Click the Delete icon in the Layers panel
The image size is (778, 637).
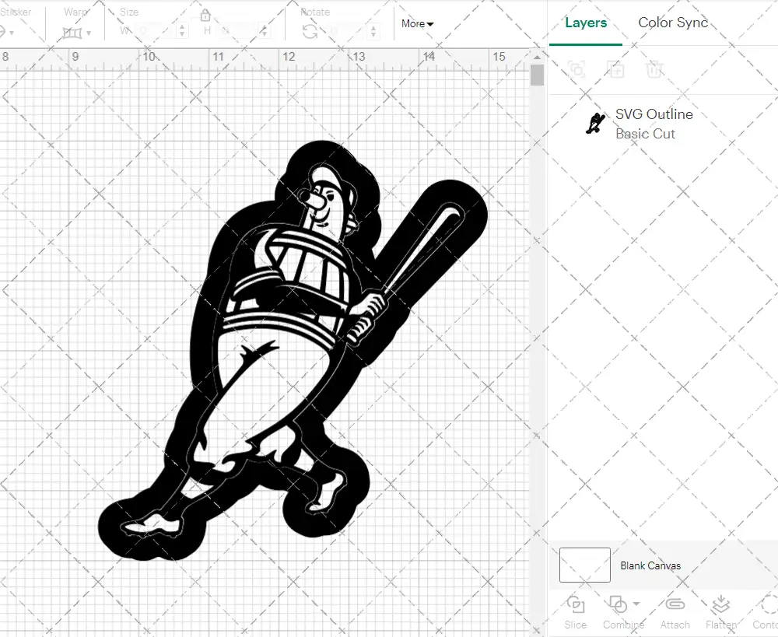coord(654,69)
